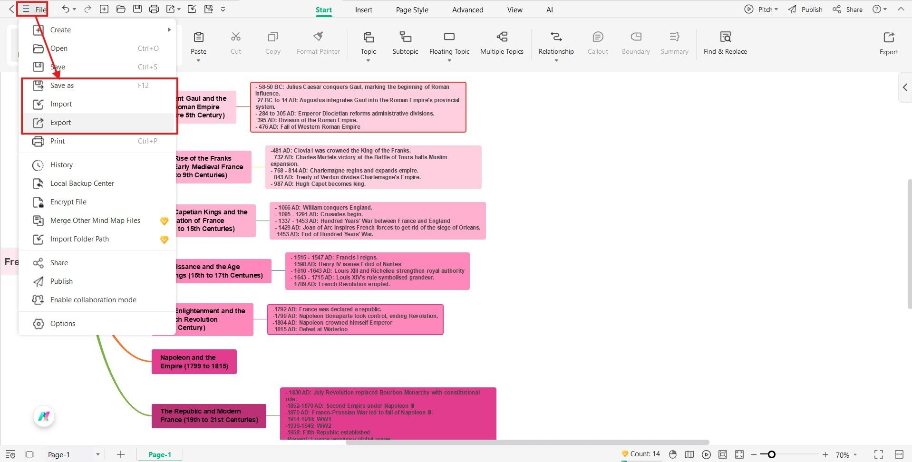Activate the Format Painter
912x462 pixels.
pos(318,43)
